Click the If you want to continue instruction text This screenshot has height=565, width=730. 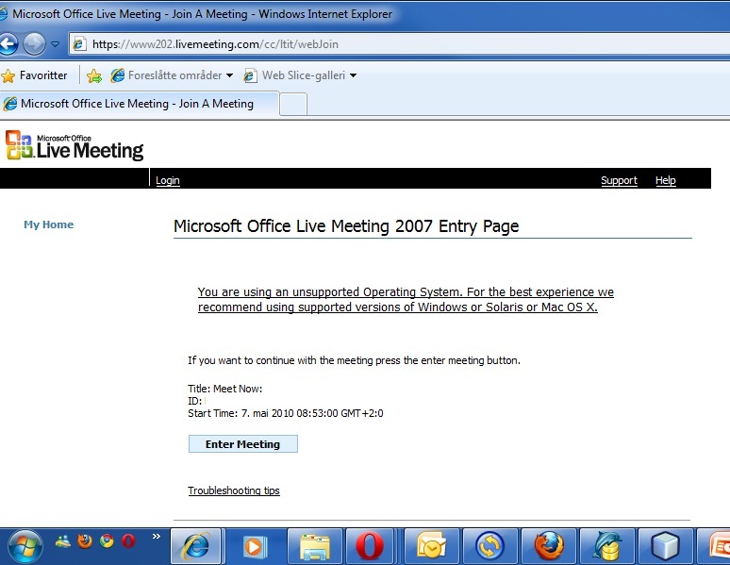354,360
